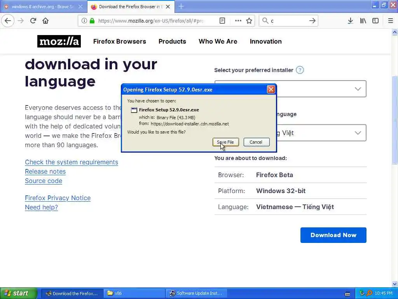Open the x86 folder taskbar item

point(134,294)
